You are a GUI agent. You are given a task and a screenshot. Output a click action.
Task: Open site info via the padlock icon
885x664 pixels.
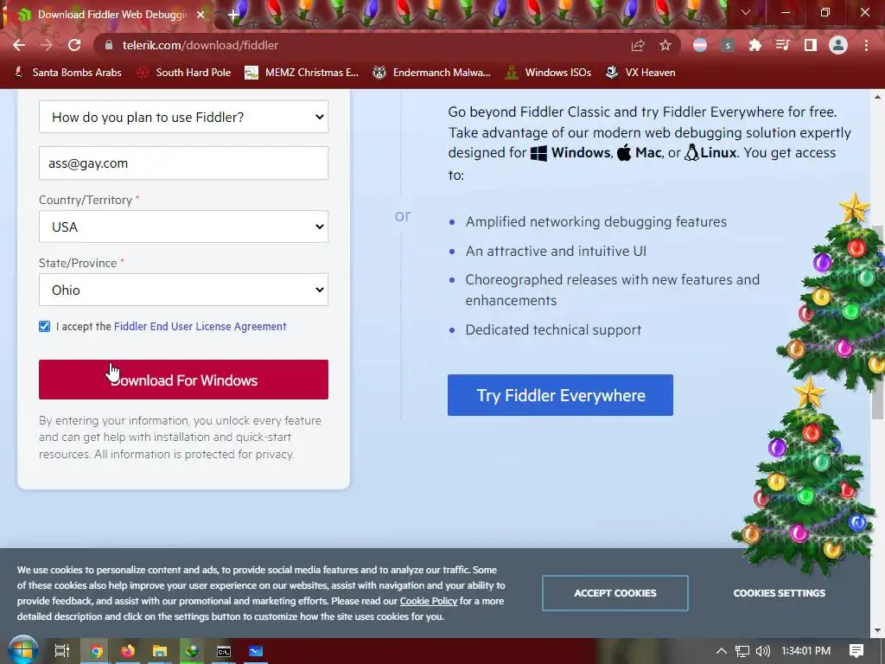click(x=109, y=45)
